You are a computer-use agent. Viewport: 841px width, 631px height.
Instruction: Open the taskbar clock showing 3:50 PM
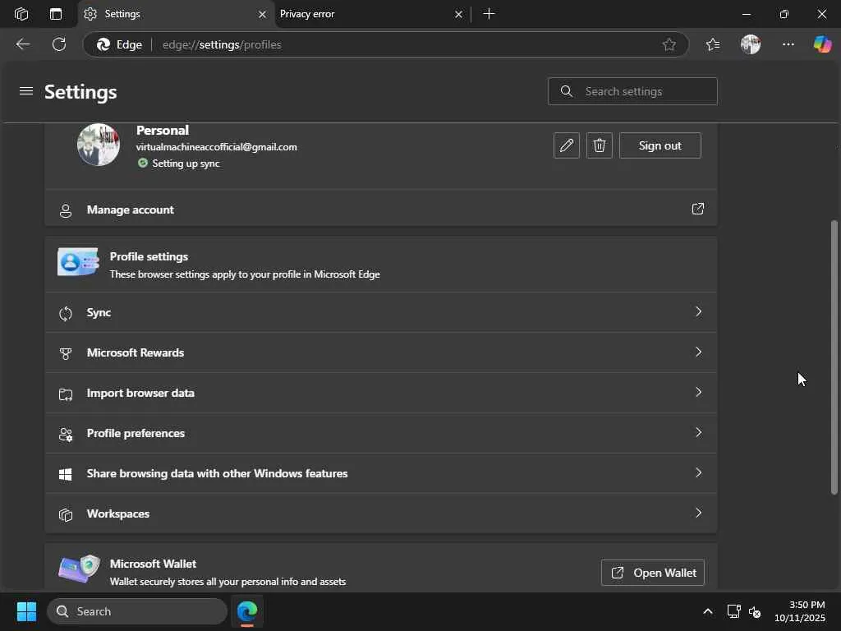800,611
